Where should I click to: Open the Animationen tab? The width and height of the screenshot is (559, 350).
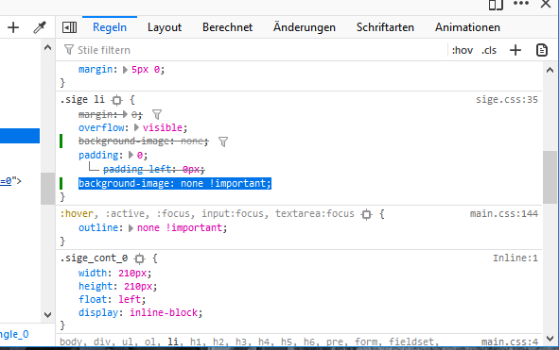coord(467,27)
